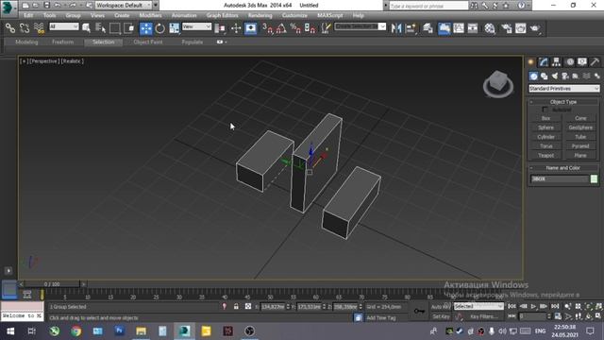The height and width of the screenshot is (340, 604).
Task: Toggle the Selection Lock padlock
Action: (x=236, y=306)
